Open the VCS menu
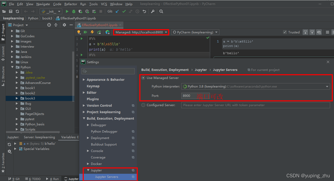 point(104,4)
